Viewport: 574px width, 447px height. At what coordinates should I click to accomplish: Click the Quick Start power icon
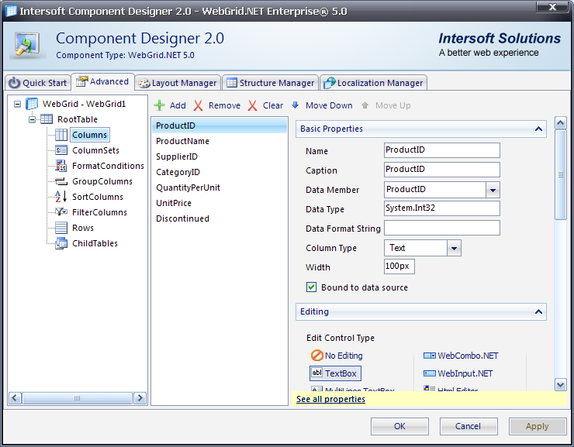click(x=14, y=83)
